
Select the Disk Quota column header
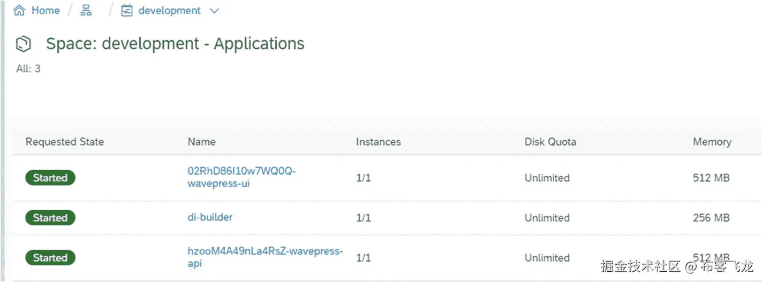(550, 142)
